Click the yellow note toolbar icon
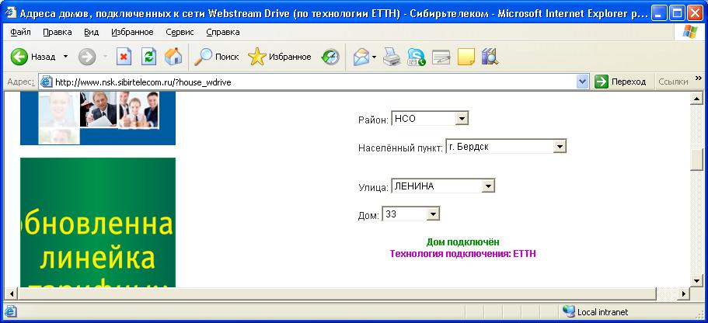 [x=466, y=57]
